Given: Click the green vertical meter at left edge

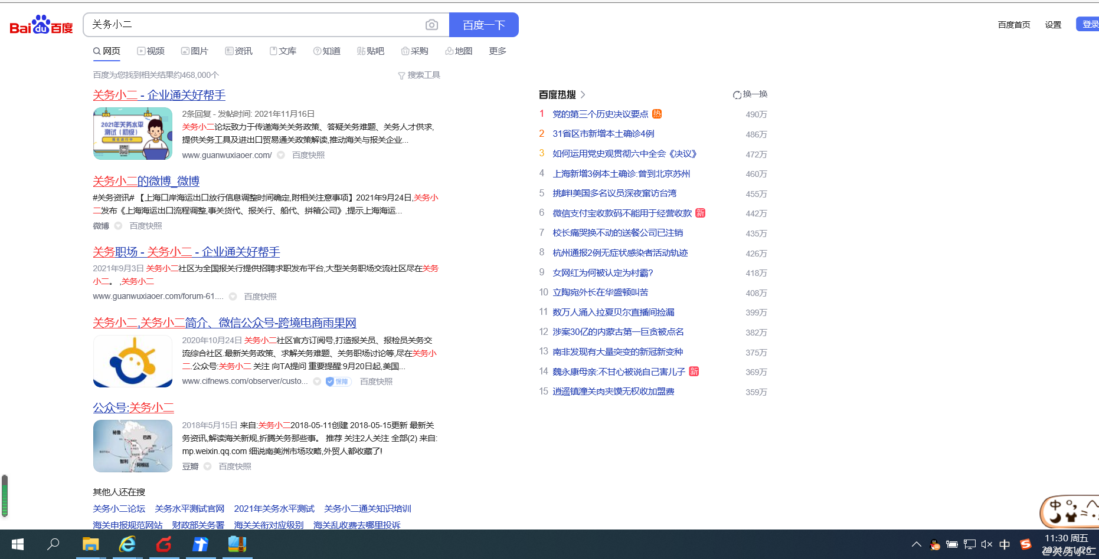Looking at the screenshot, I should tap(5, 495).
